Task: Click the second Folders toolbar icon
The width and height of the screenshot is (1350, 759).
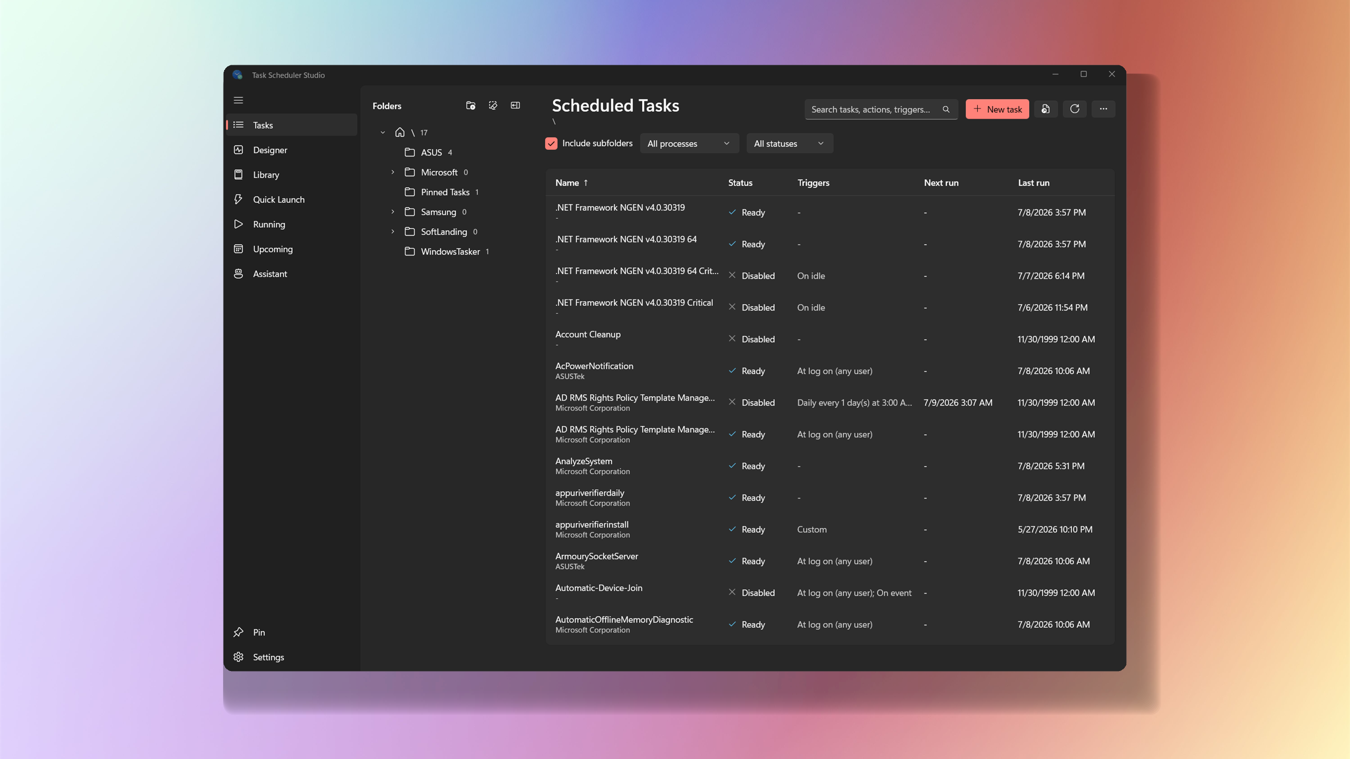Action: [493, 105]
